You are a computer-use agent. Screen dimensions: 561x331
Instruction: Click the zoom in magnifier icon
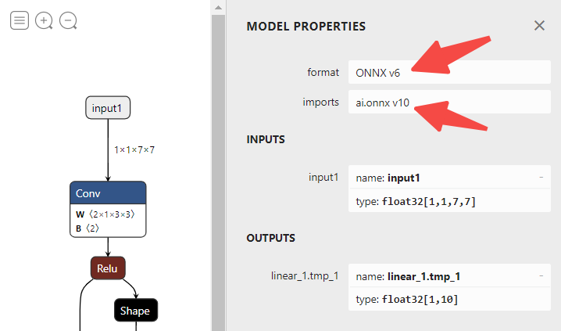44,21
